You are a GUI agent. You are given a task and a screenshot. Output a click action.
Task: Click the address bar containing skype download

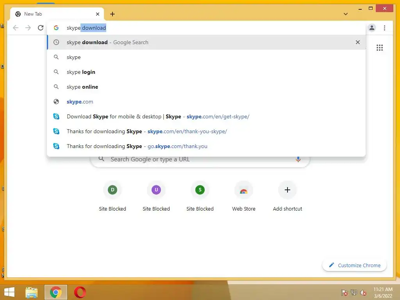(206, 28)
